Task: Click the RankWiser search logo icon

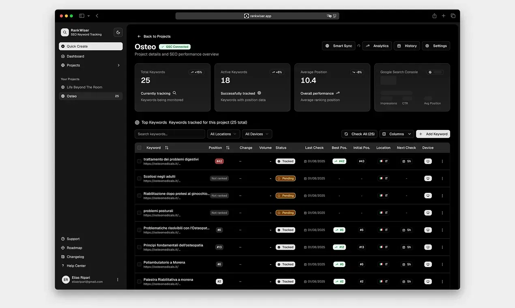Action: 65,32
